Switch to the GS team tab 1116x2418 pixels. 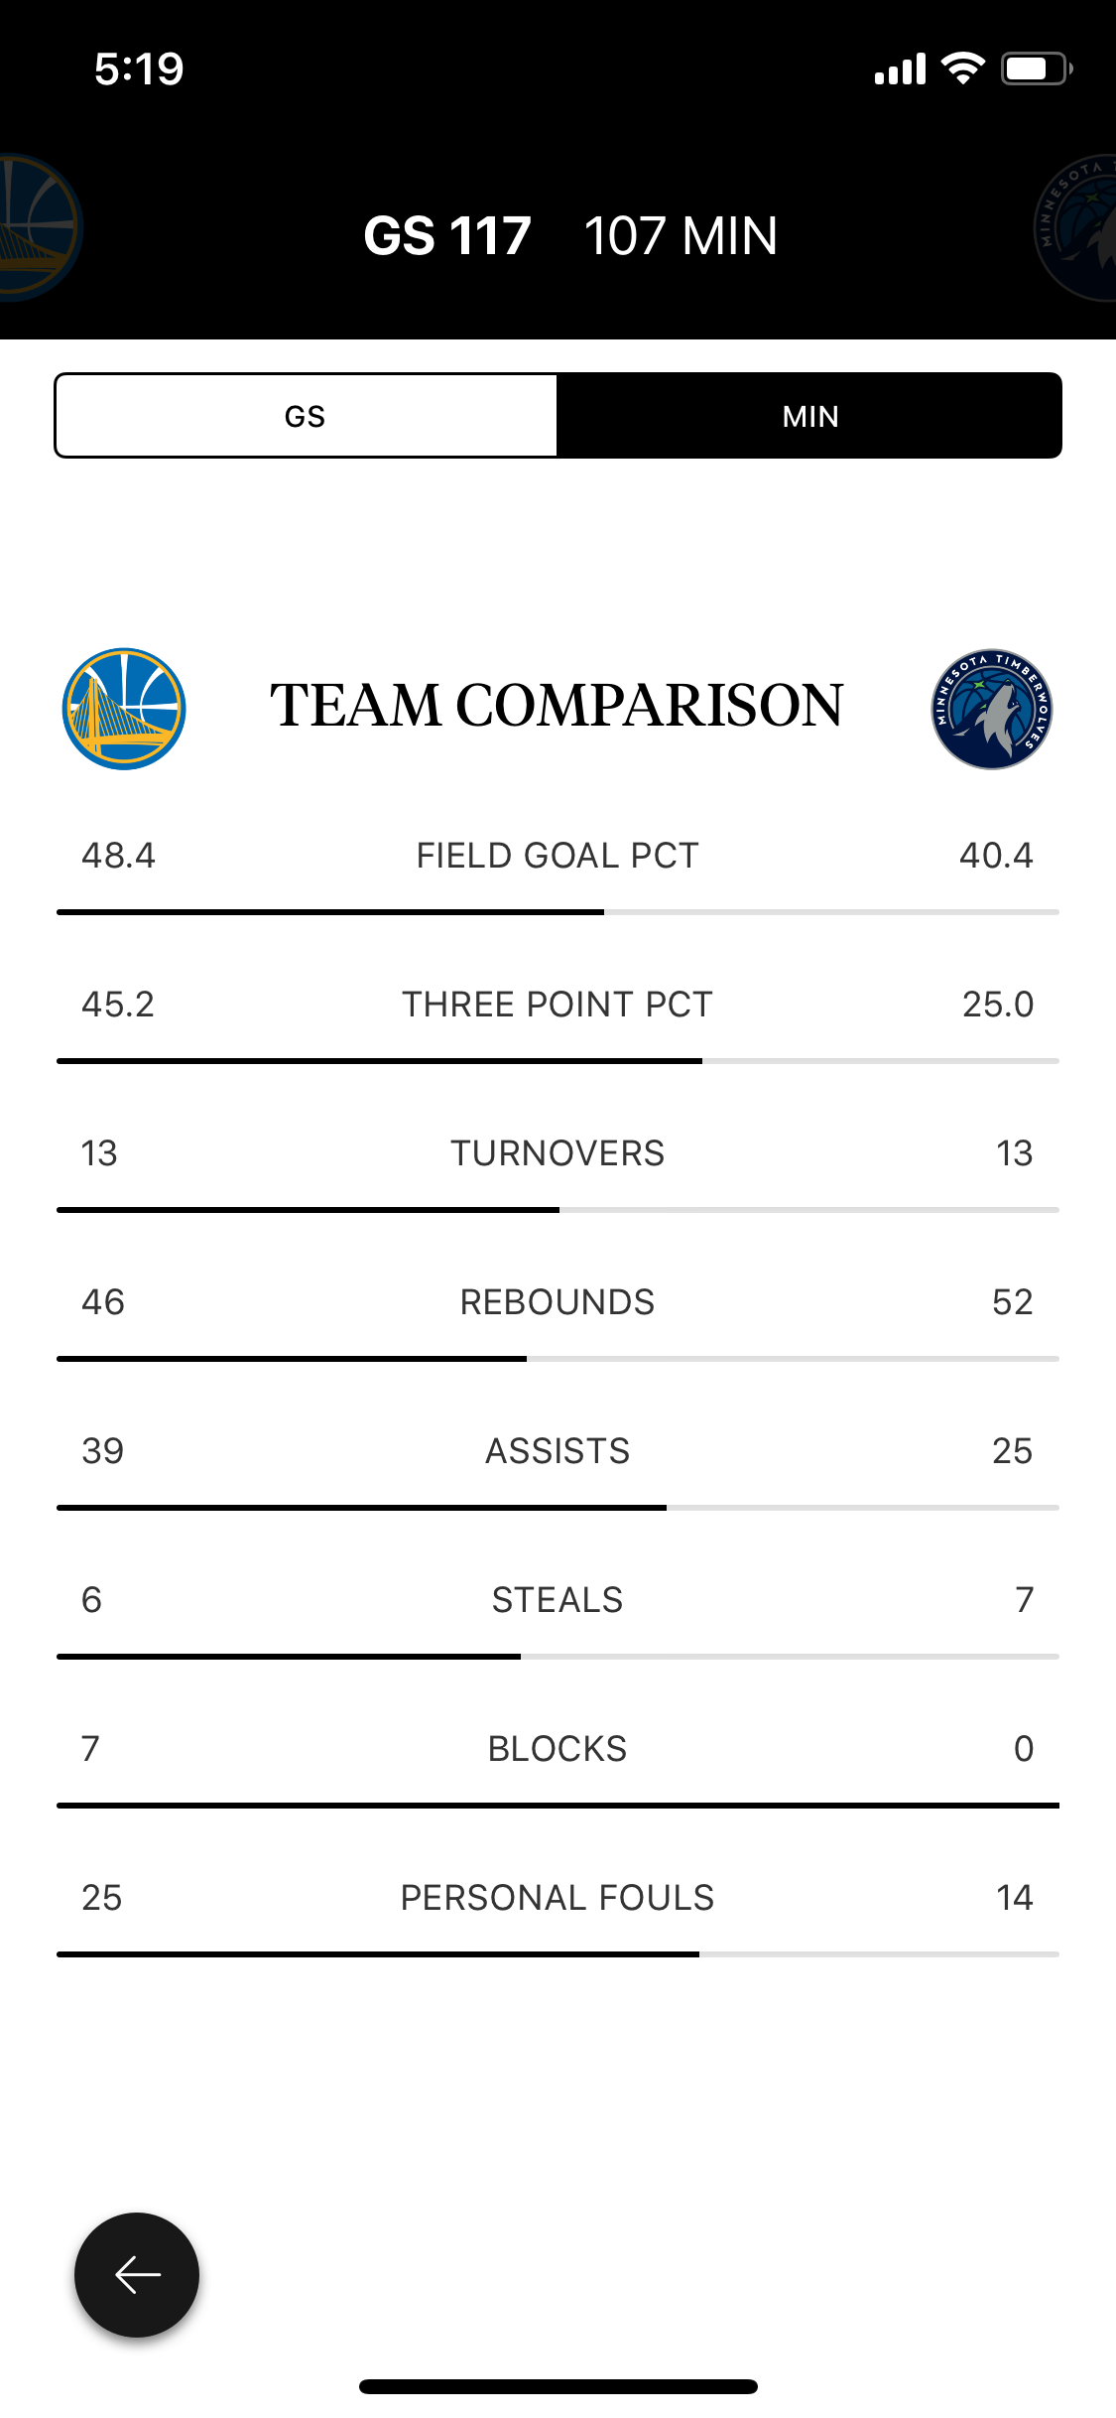(306, 416)
